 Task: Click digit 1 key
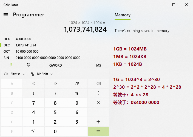tap(33, 122)
